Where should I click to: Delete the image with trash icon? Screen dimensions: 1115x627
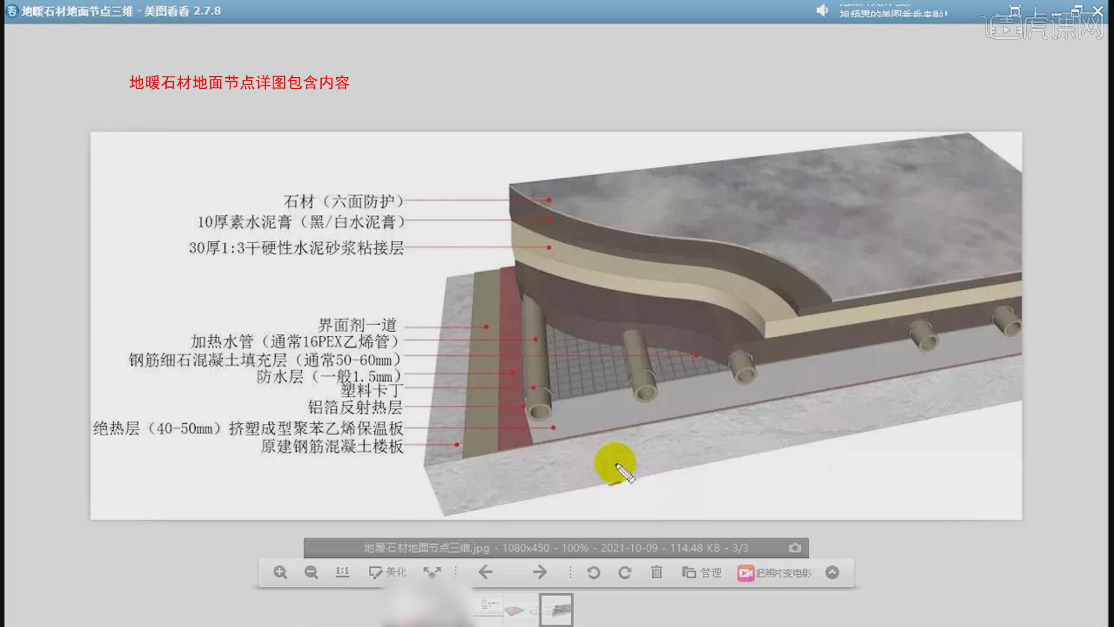pos(657,572)
